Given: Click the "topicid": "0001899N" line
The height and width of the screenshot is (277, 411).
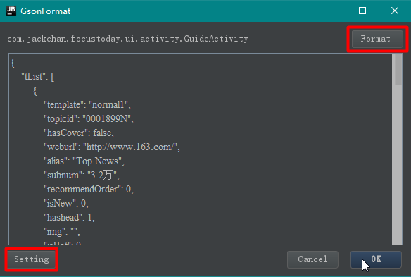Looking at the screenshot, I should 89,119.
